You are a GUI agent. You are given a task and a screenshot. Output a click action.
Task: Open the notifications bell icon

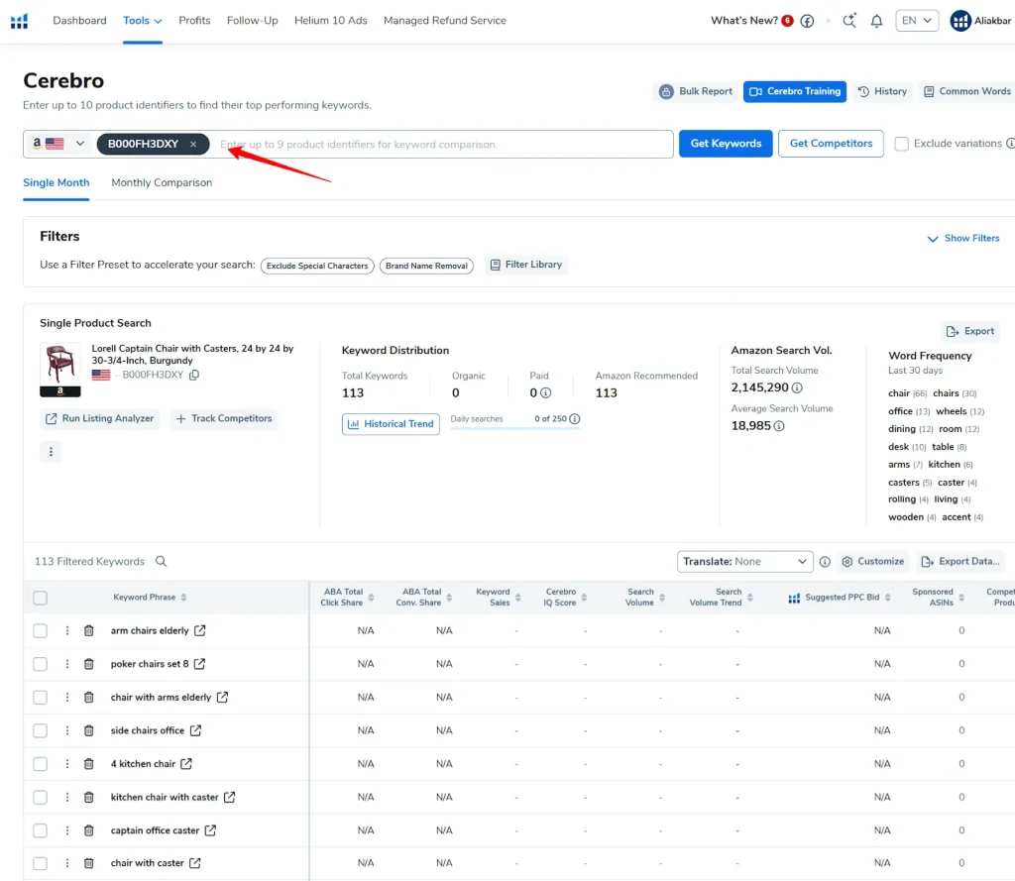(x=876, y=21)
